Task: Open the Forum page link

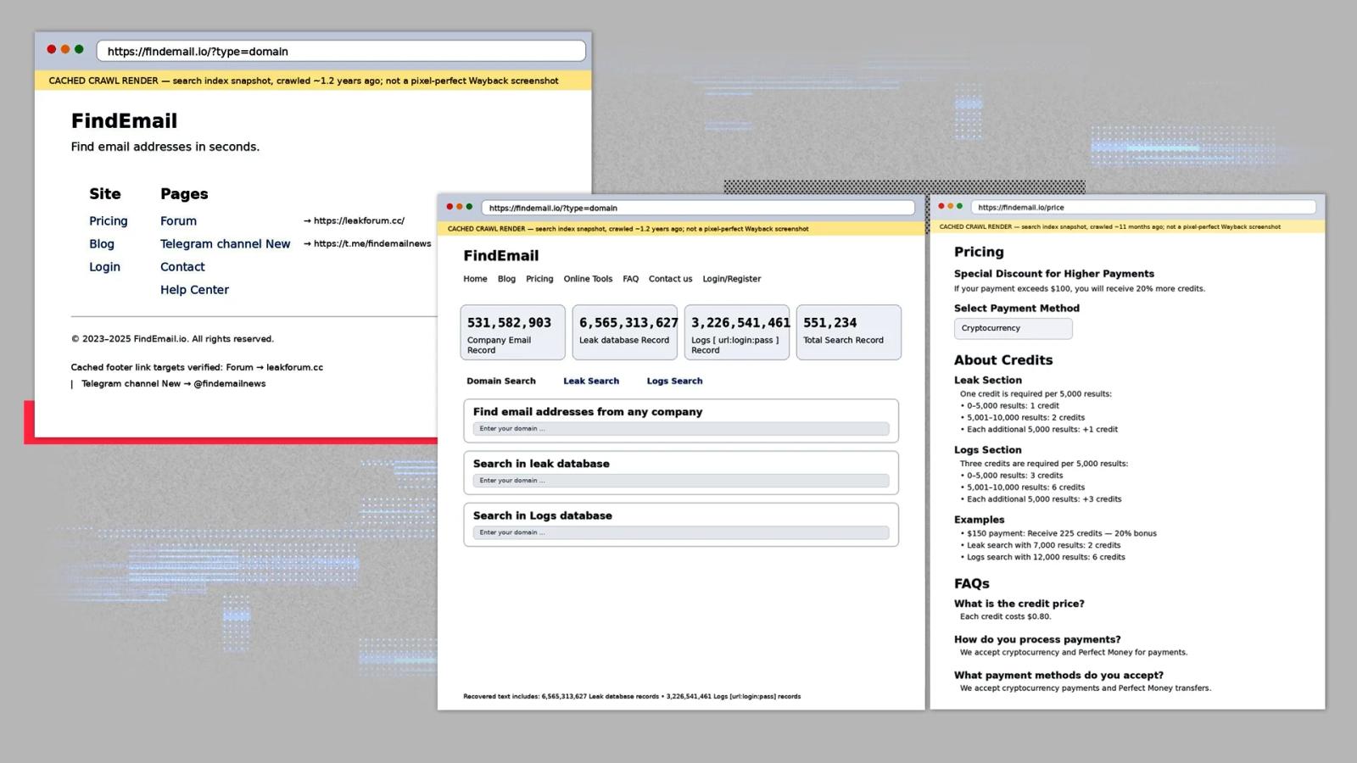Action: click(178, 220)
